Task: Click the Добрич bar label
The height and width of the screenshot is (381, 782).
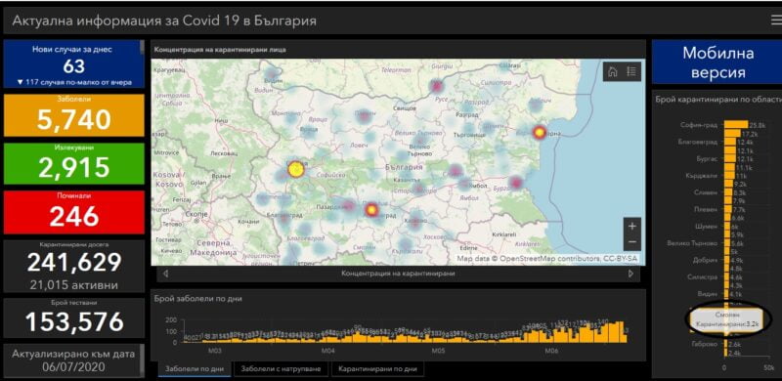Action: coord(706,260)
